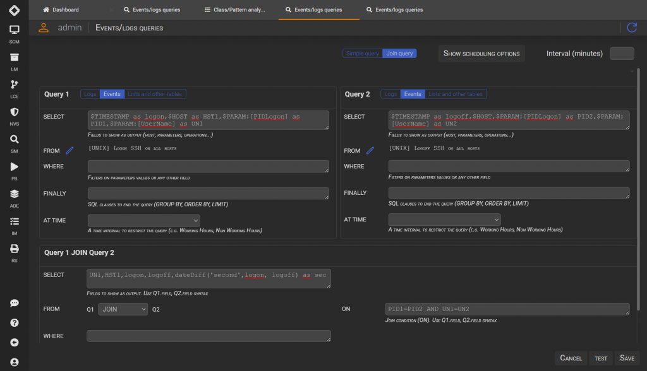This screenshot has width=647, height=371.
Task: Click the back arrow circle icon
Action: click(x=14, y=343)
